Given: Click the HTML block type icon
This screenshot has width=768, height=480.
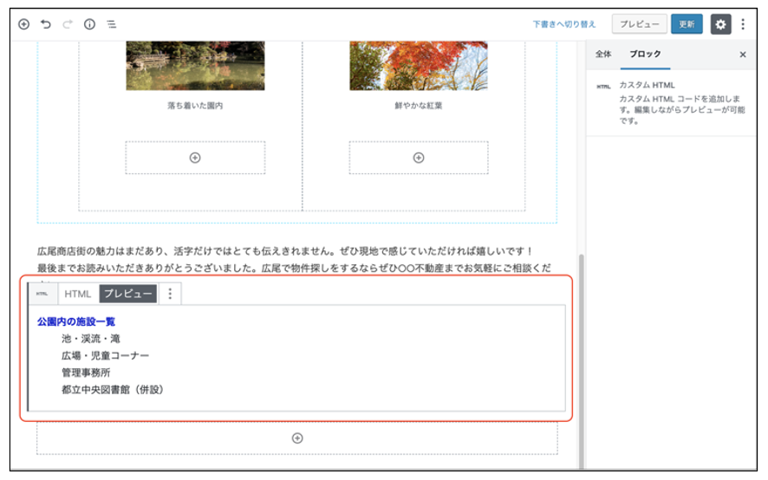Looking at the screenshot, I should (x=42, y=294).
